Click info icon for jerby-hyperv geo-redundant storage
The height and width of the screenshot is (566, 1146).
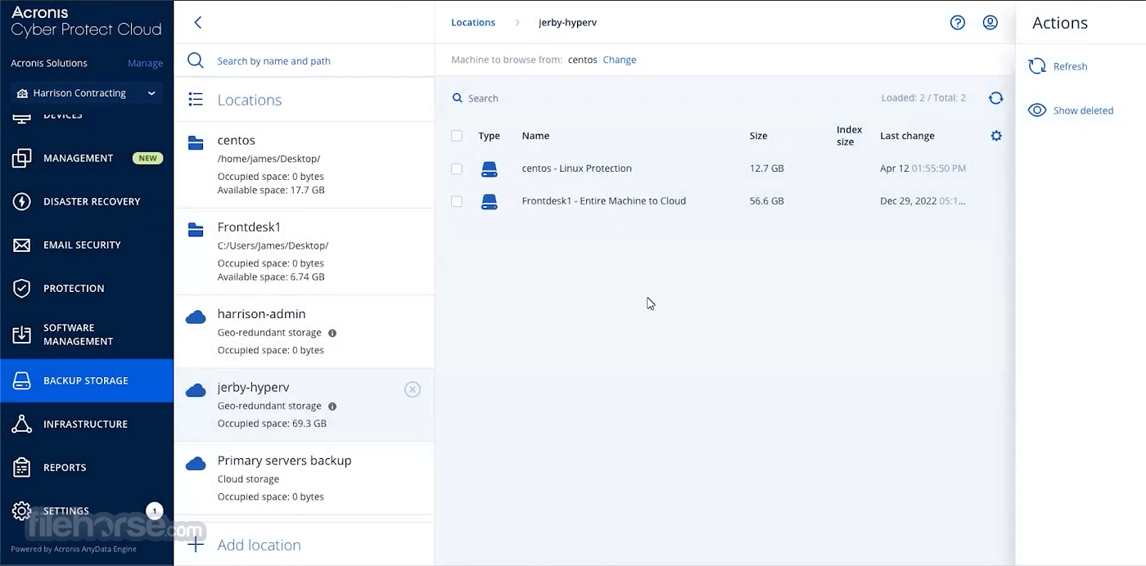tap(332, 407)
